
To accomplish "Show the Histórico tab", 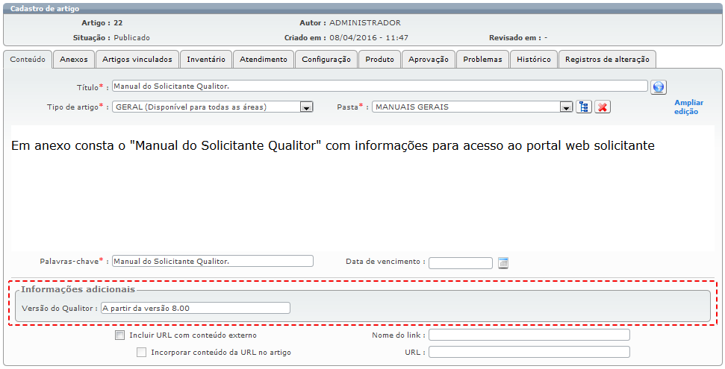I will 534,59.
